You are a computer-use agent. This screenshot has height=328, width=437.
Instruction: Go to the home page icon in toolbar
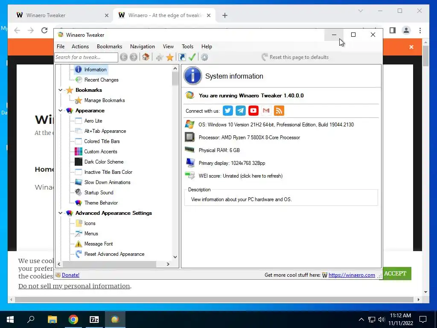(146, 57)
